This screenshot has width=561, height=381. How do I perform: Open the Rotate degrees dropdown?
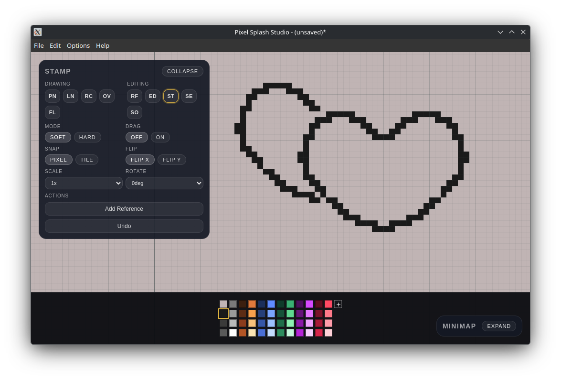[164, 183]
